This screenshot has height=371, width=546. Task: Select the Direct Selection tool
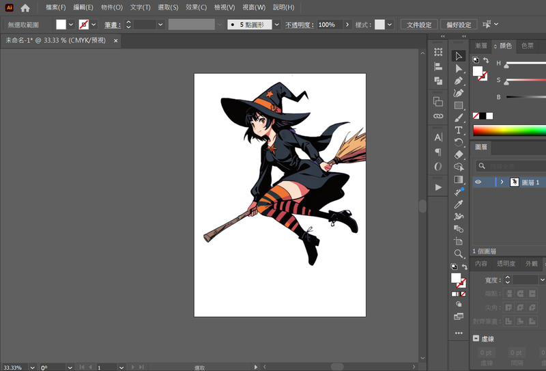[459, 68]
